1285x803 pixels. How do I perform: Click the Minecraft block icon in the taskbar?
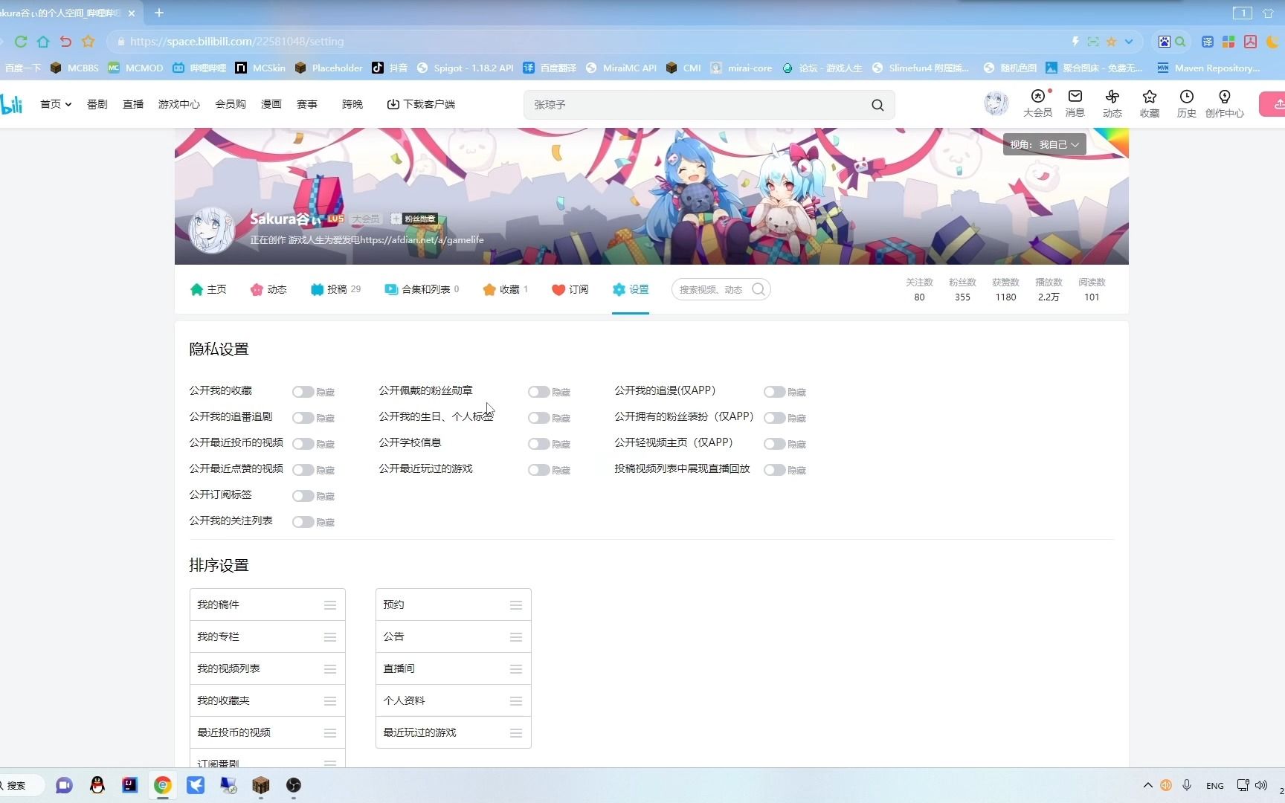coord(261,785)
